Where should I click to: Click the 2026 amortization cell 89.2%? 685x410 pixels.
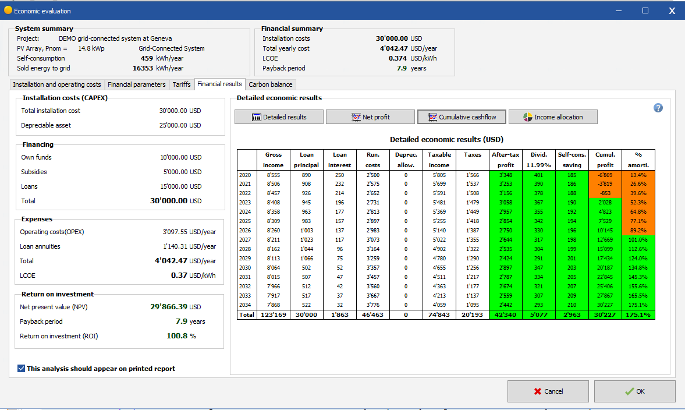[638, 231]
